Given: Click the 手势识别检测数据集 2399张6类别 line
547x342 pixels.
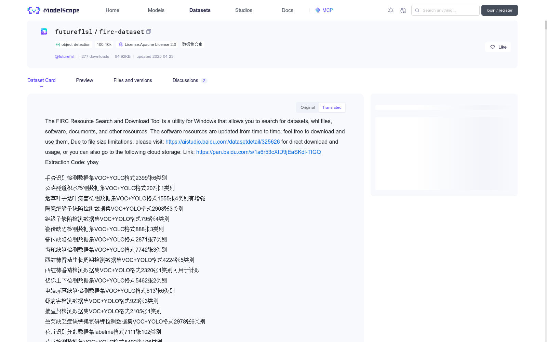Looking at the screenshot, I should click(x=106, y=178).
